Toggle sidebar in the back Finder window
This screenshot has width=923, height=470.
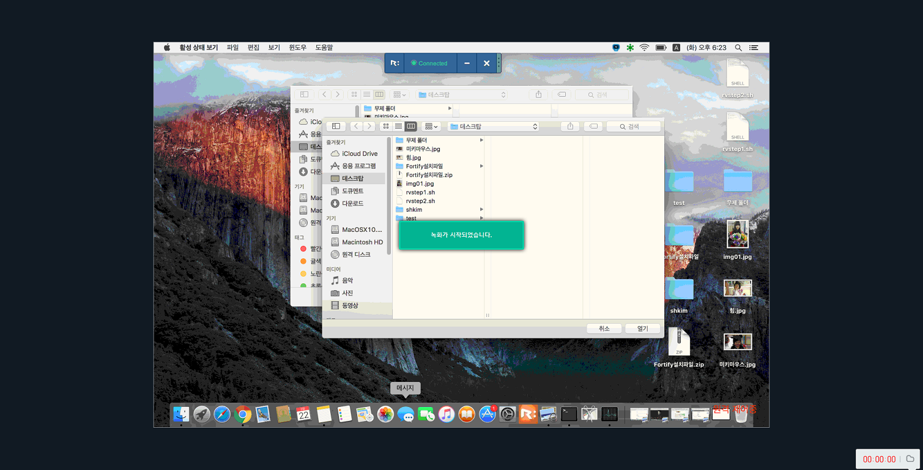304,94
